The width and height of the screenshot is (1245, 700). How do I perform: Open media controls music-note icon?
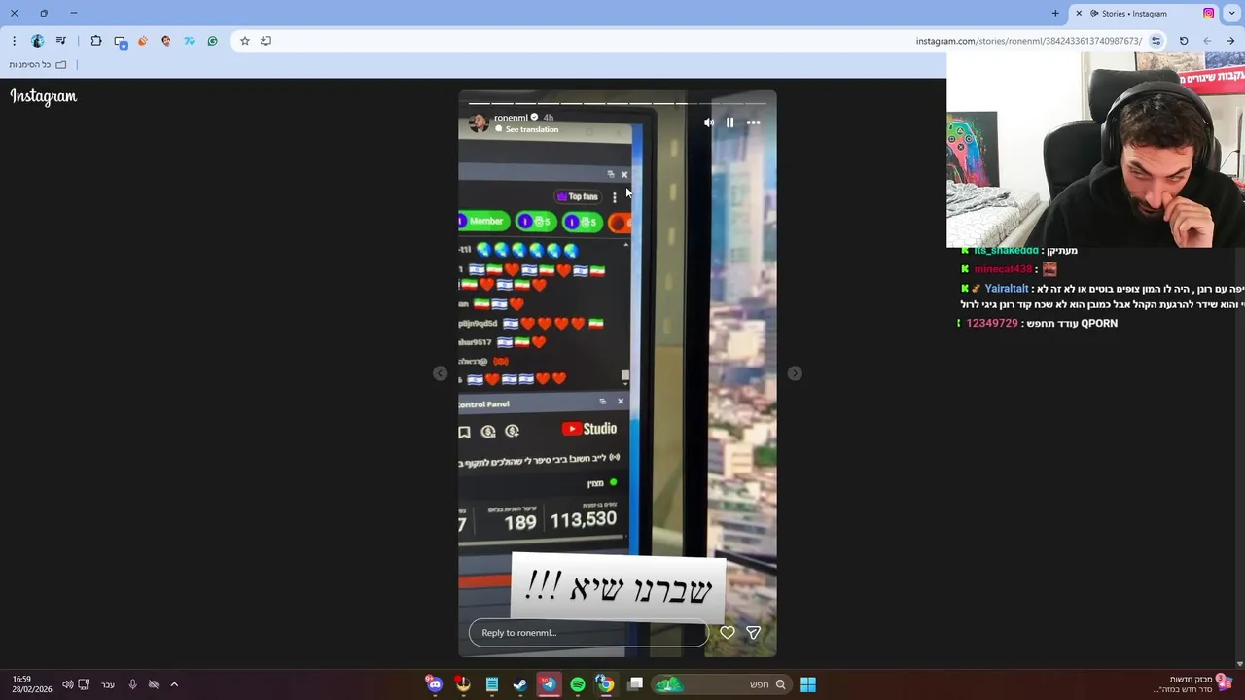[61, 41]
